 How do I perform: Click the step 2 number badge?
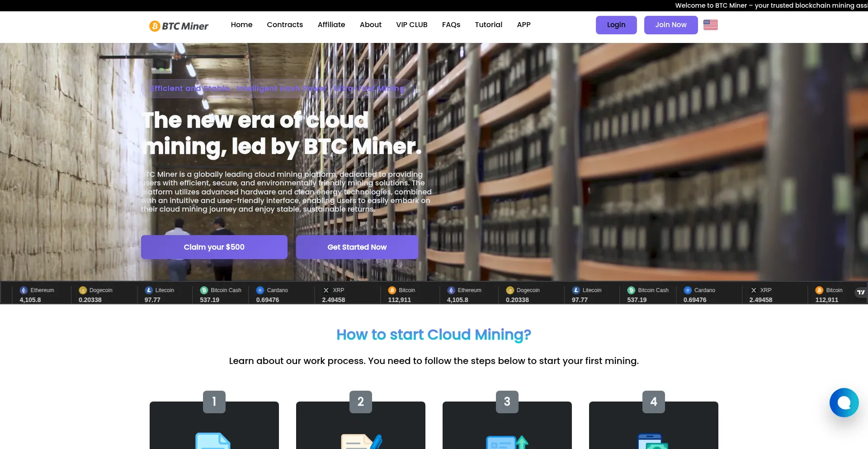361,402
